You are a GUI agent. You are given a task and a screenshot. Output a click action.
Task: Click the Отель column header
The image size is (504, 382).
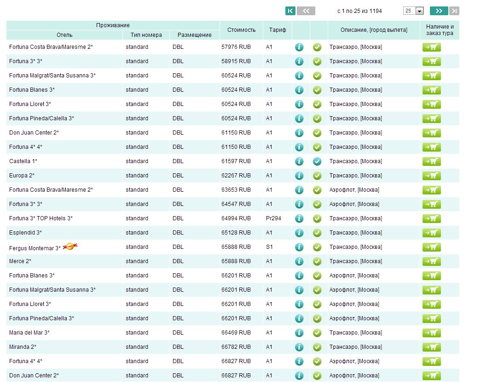click(64, 35)
